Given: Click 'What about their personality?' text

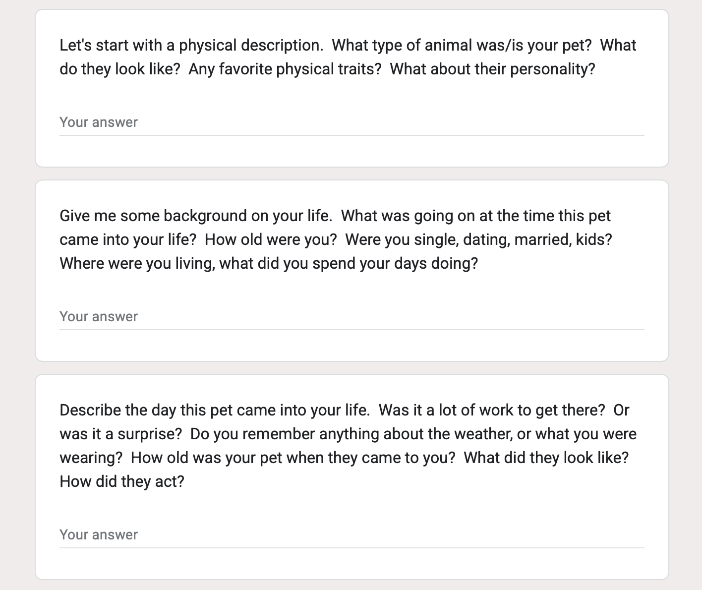Looking at the screenshot, I should click(492, 69).
